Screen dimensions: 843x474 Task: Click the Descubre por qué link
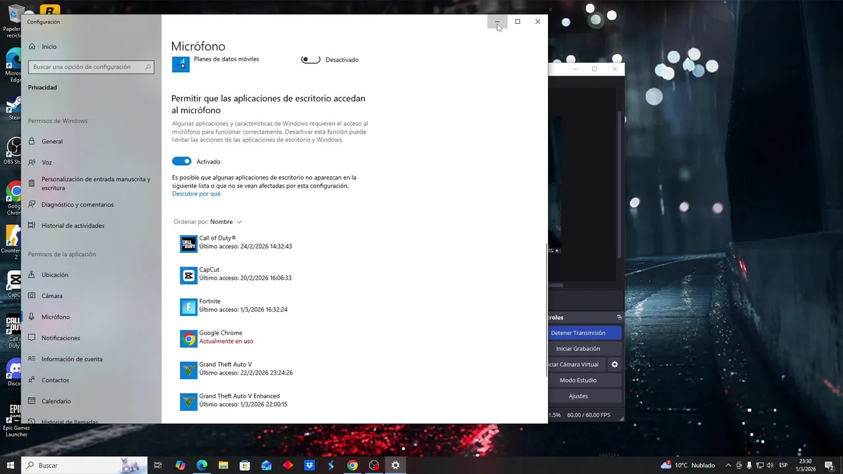tap(196, 194)
